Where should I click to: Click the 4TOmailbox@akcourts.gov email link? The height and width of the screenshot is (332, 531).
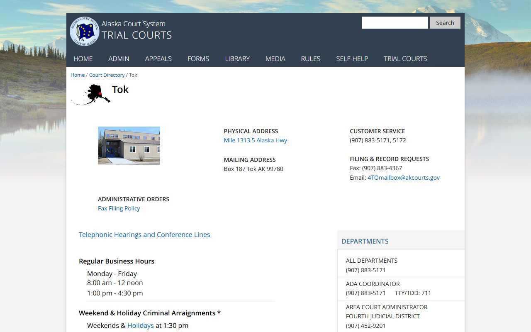[x=404, y=178]
